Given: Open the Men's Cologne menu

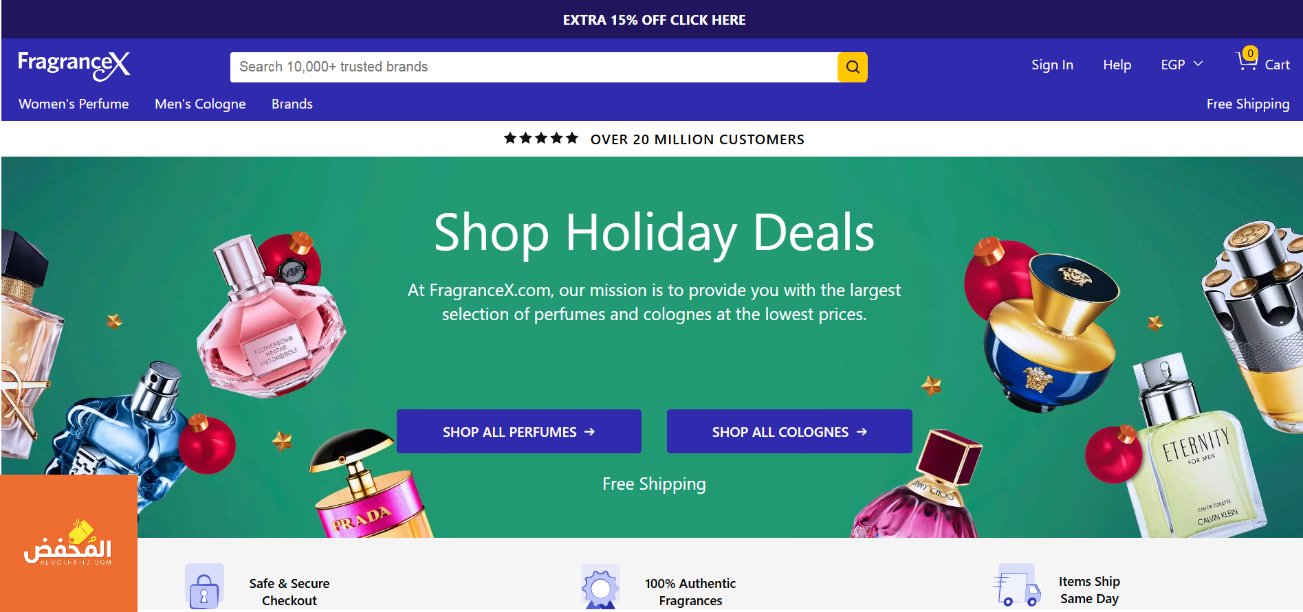Looking at the screenshot, I should click(200, 104).
